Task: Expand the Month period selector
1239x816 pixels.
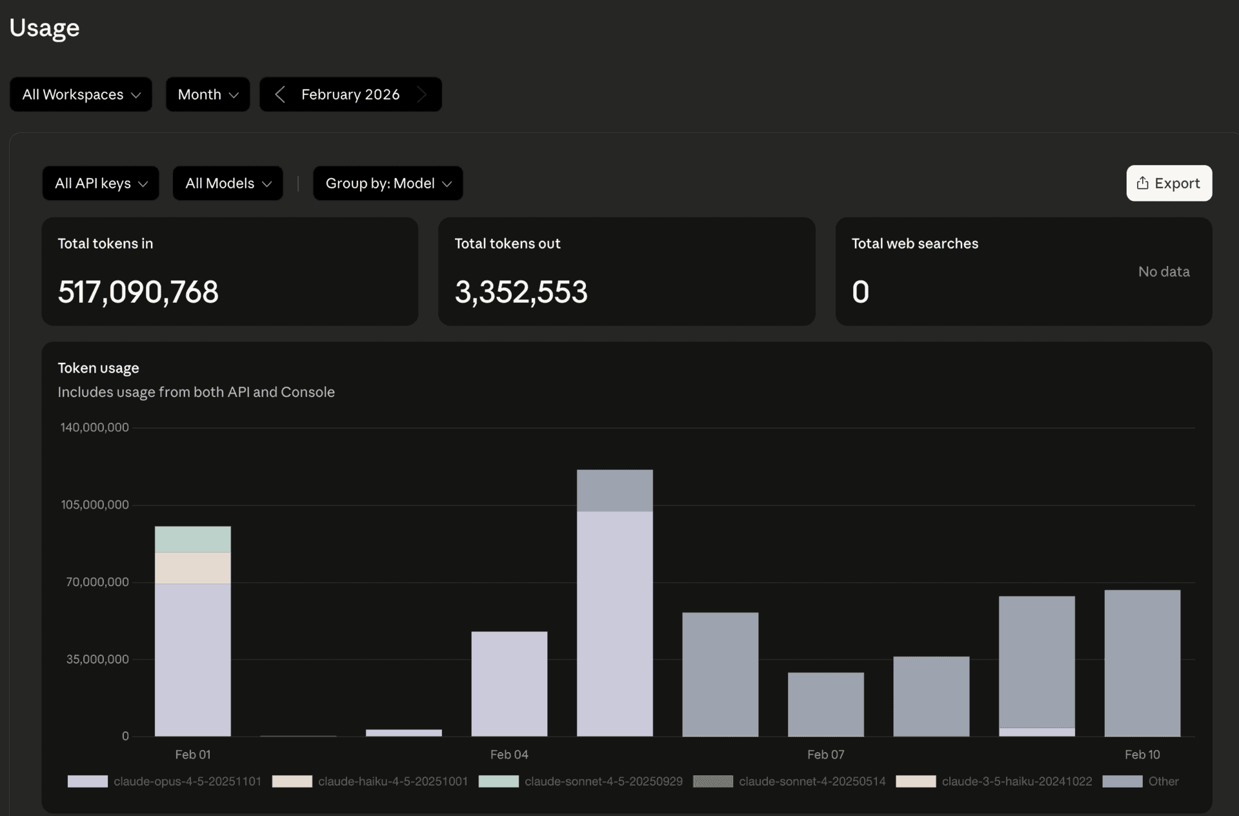Action: [x=208, y=94]
